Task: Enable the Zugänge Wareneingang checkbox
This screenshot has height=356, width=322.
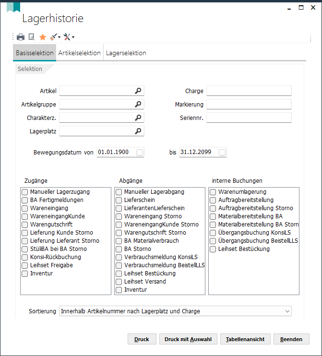Action: pyautogui.click(x=25, y=208)
